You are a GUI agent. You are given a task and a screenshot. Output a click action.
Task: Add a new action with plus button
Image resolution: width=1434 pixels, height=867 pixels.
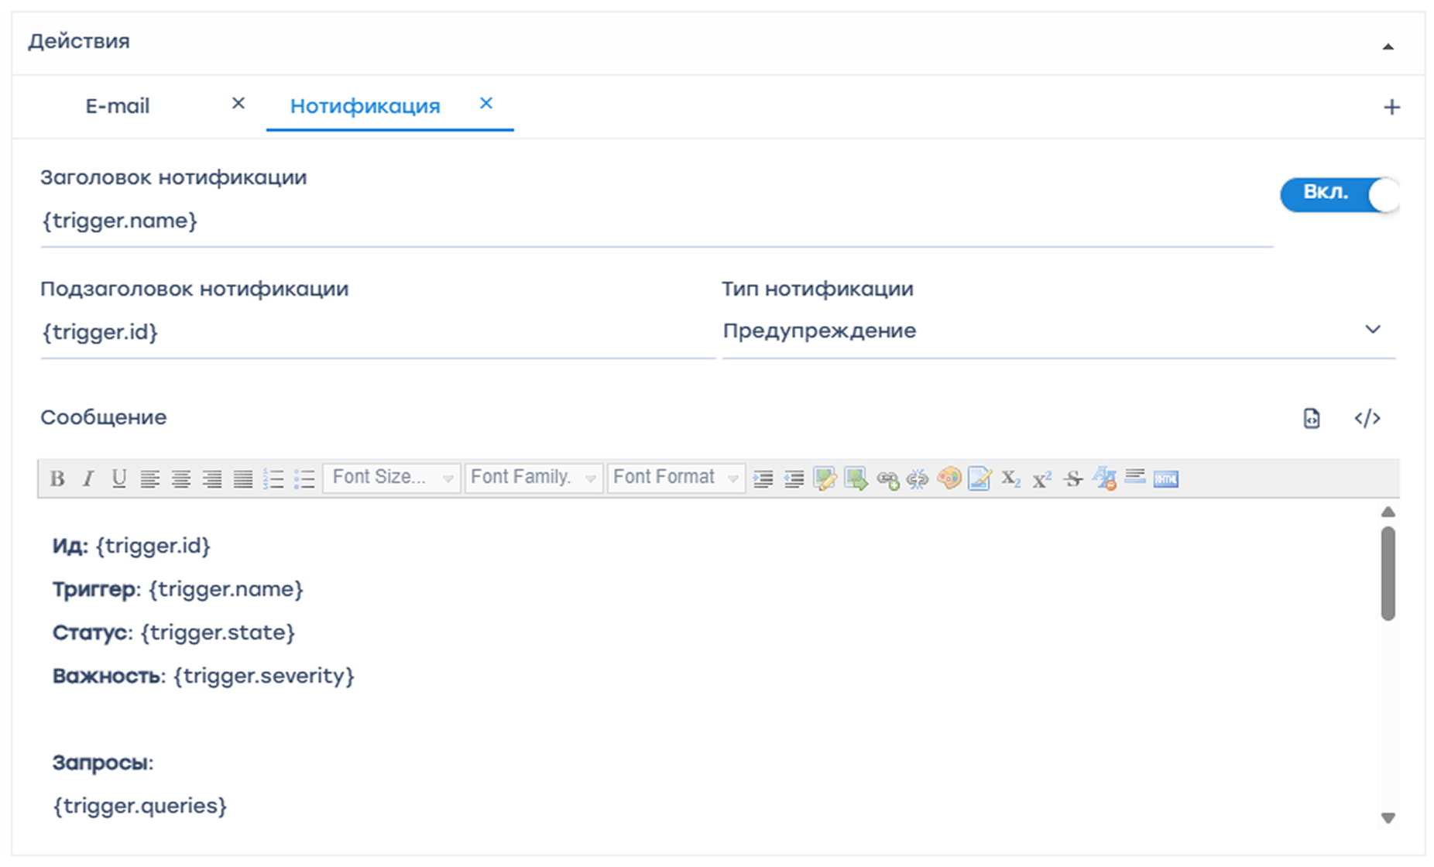point(1391,108)
